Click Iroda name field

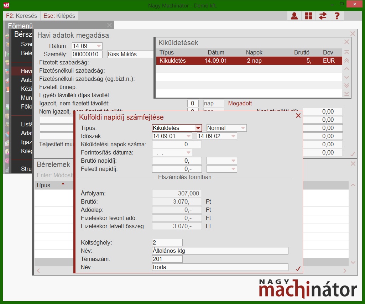(x=220, y=267)
